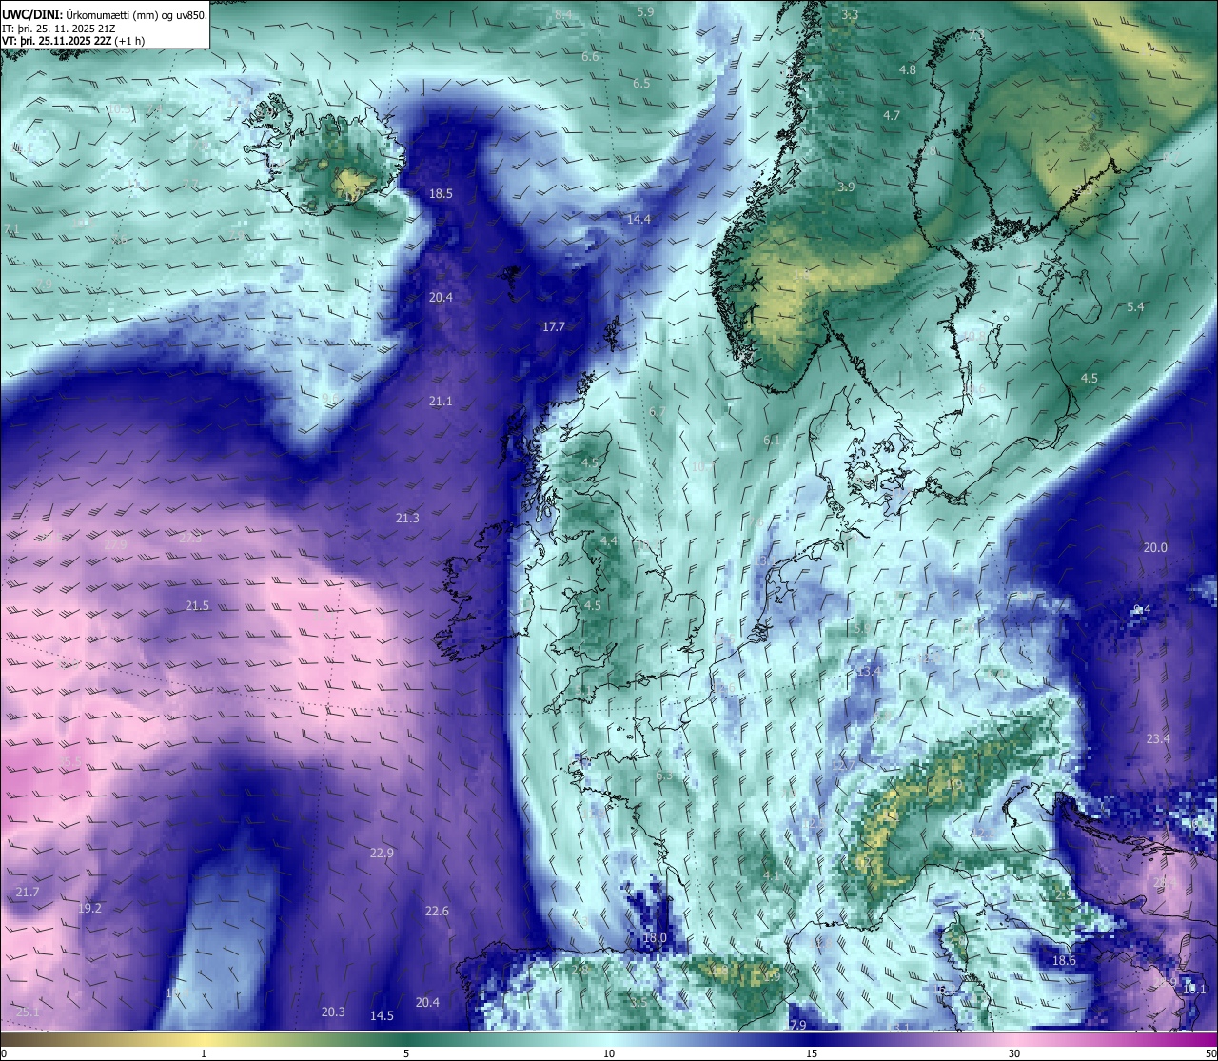1218x1061 pixels.
Task: Click the 4.8 value over northern Sweden
Action: pos(908,69)
